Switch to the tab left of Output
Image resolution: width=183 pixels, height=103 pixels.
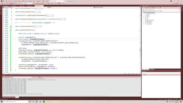click(x=9, y=97)
